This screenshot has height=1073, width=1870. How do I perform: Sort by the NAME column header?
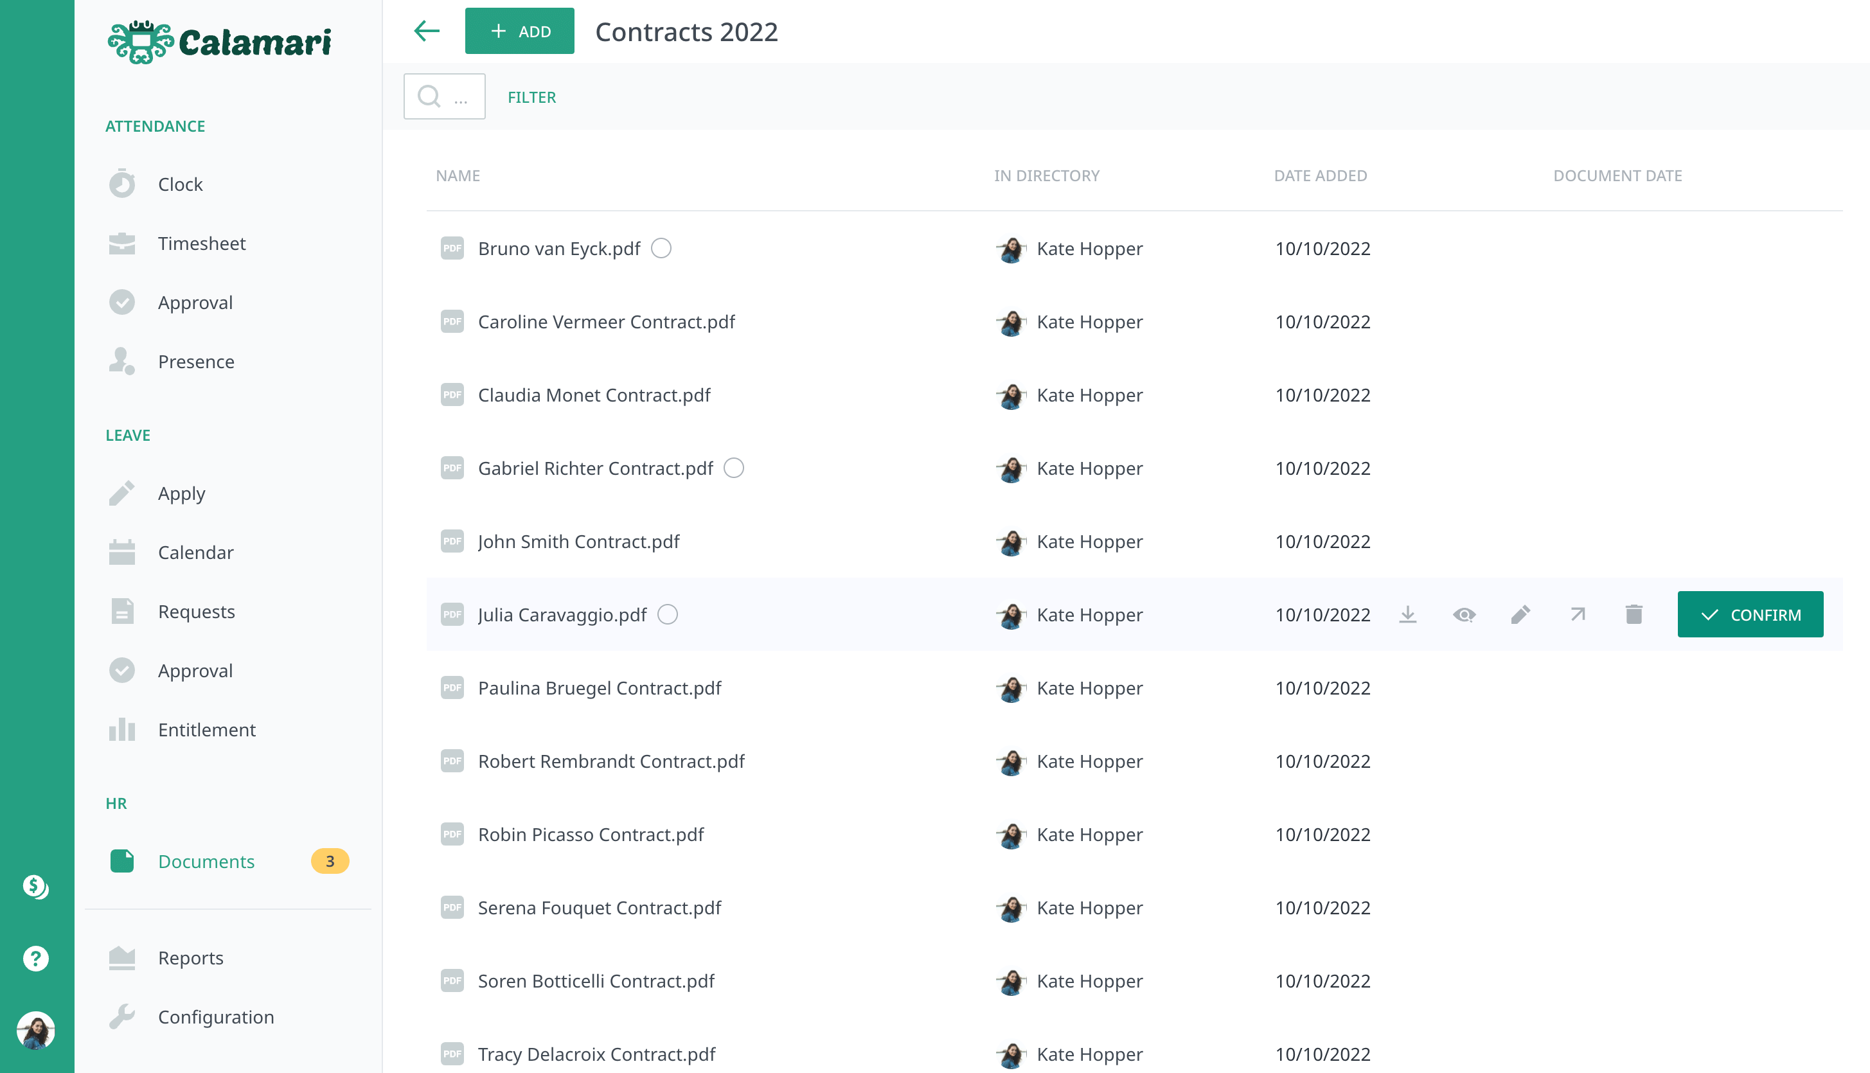(458, 175)
